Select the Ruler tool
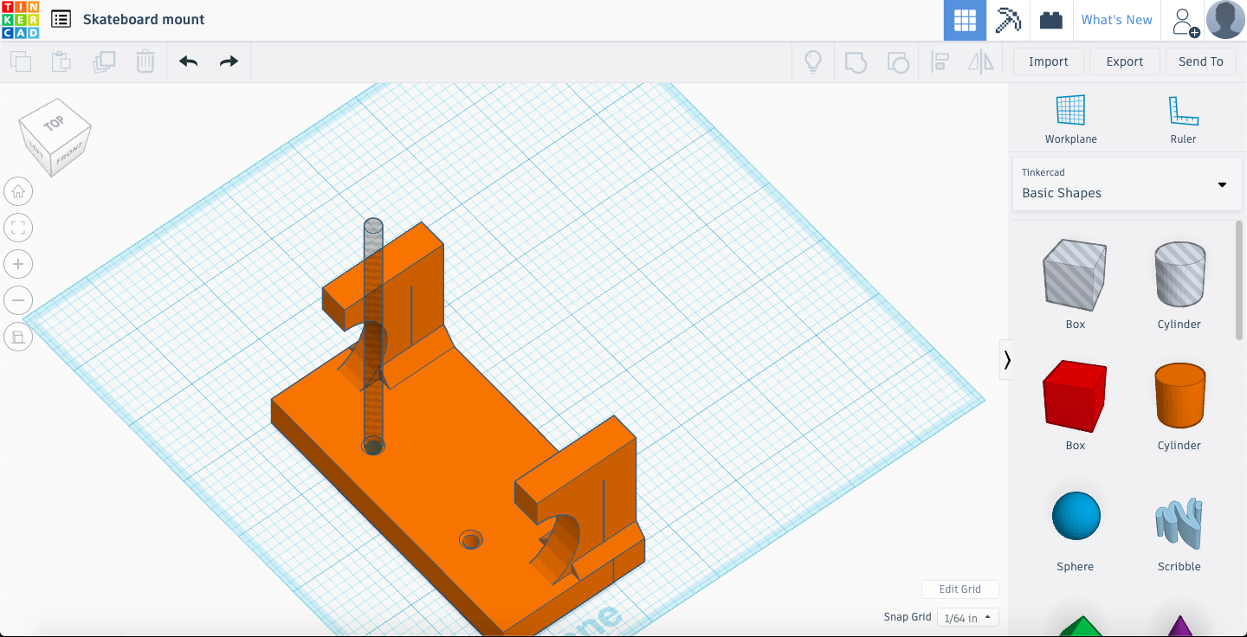 click(1183, 119)
